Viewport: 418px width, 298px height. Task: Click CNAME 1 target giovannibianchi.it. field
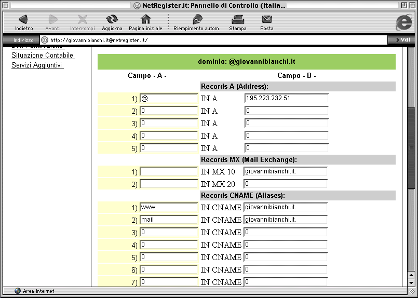click(286, 207)
